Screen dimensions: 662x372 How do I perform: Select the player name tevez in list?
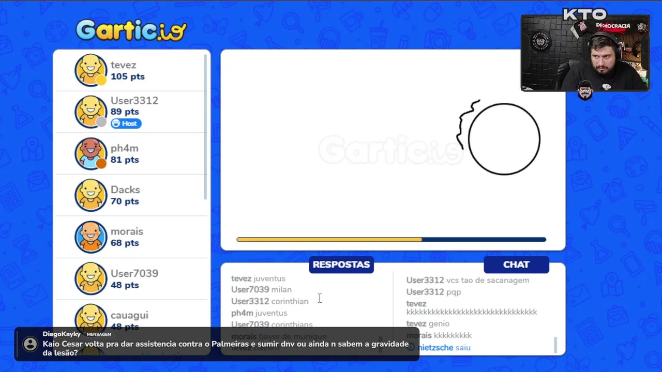[x=124, y=65]
